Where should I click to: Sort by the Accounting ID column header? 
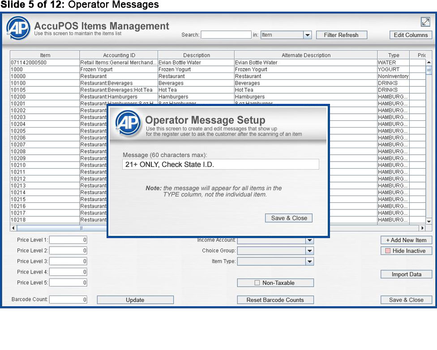(119, 55)
